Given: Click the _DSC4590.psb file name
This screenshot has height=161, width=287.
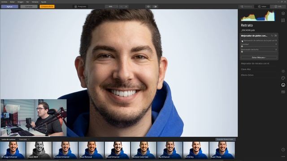Looking at the screenshot, I should point(248,30).
